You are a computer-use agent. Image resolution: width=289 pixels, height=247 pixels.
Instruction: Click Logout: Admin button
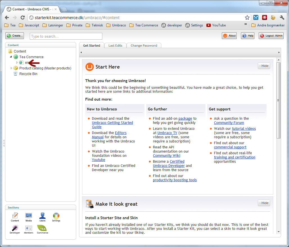pyautogui.click(x=271, y=36)
